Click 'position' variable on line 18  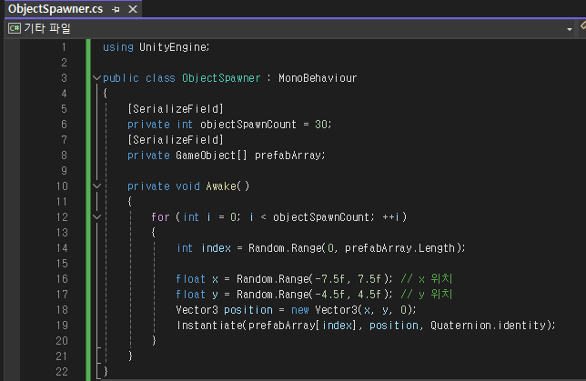click(248, 310)
